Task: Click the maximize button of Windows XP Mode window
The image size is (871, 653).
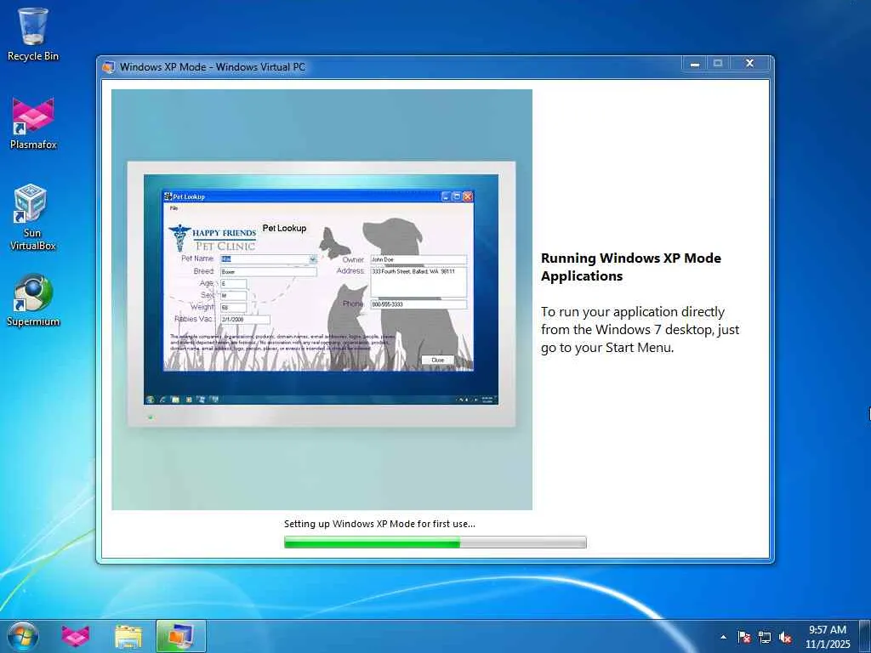Action: point(718,63)
